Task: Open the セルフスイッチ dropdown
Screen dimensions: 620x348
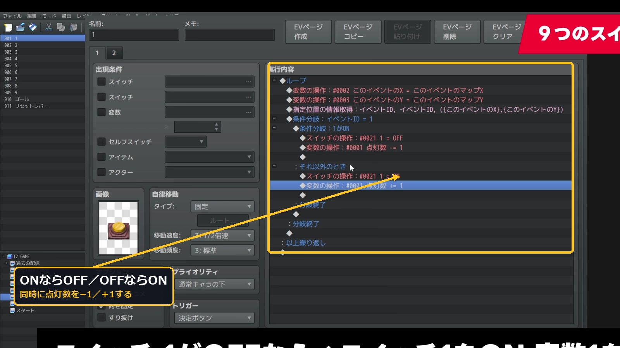Action: [186, 142]
